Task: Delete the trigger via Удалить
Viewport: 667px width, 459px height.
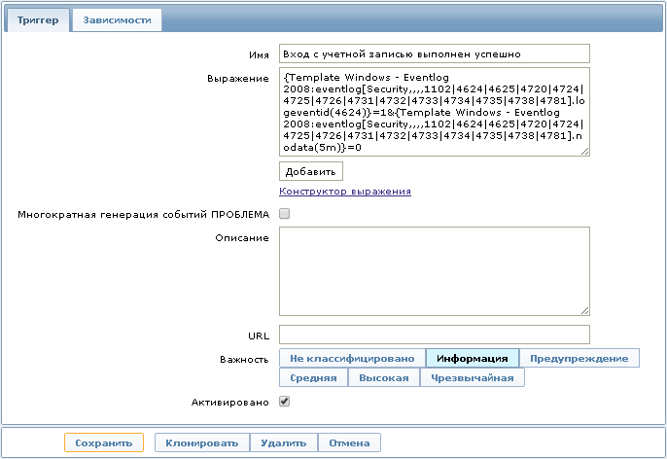Action: click(283, 442)
